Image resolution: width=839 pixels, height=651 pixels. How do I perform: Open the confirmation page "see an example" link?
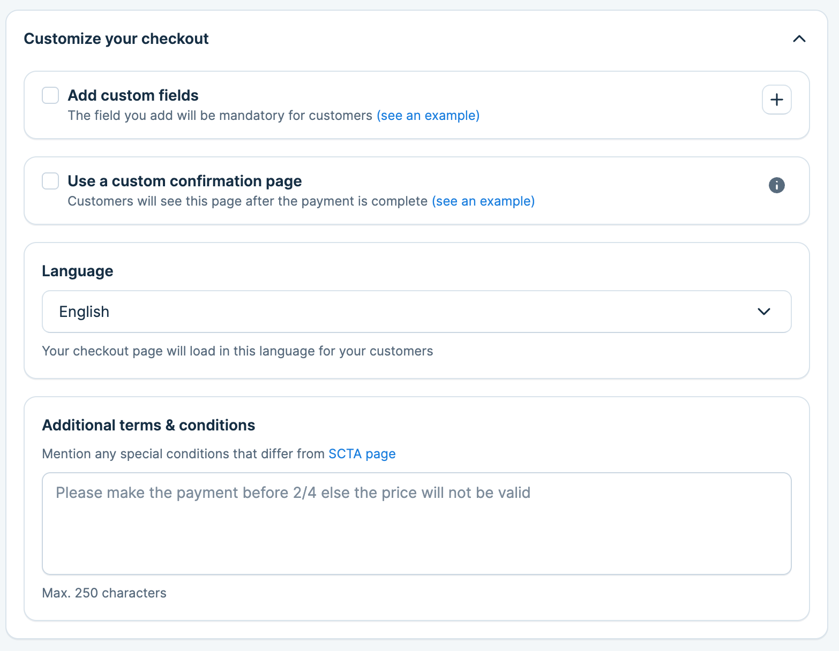483,201
